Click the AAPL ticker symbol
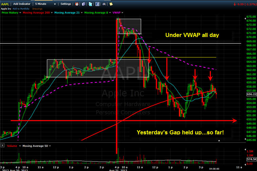 pos(5,4)
